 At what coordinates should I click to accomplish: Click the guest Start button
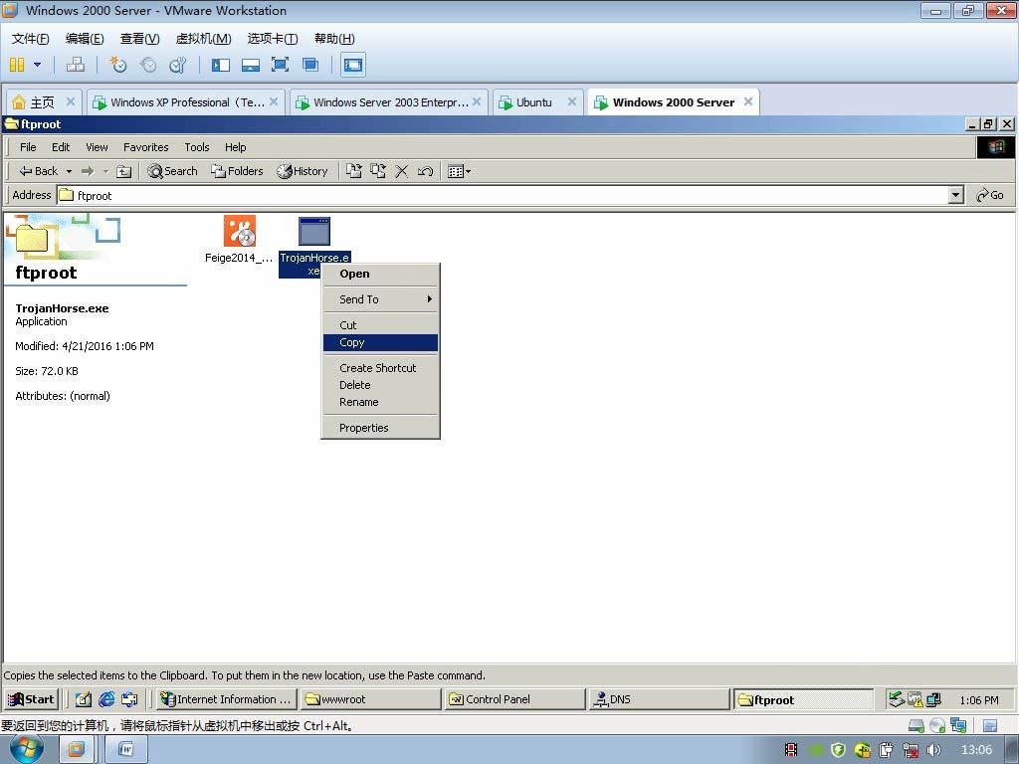click(31, 699)
